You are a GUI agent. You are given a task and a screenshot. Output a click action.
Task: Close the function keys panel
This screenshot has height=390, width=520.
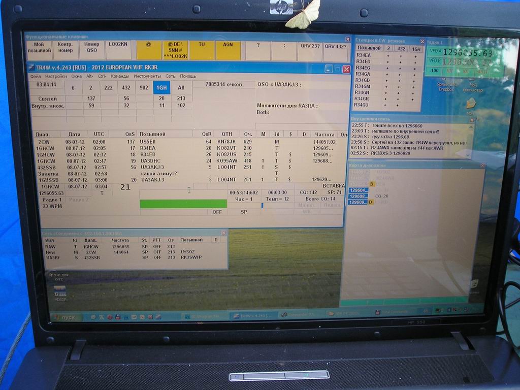point(348,39)
